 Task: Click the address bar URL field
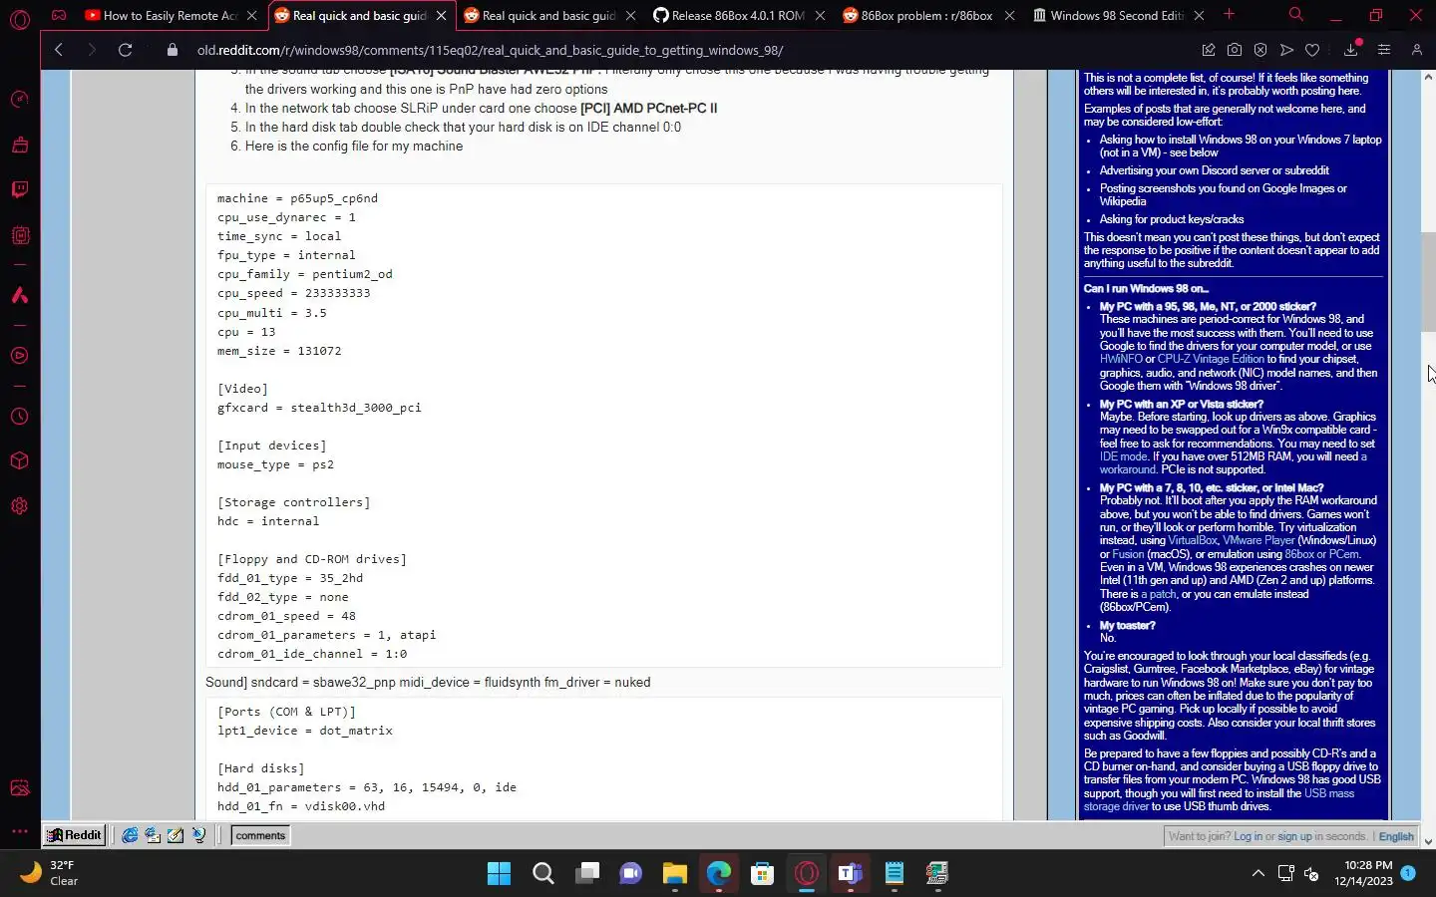[x=678, y=50]
